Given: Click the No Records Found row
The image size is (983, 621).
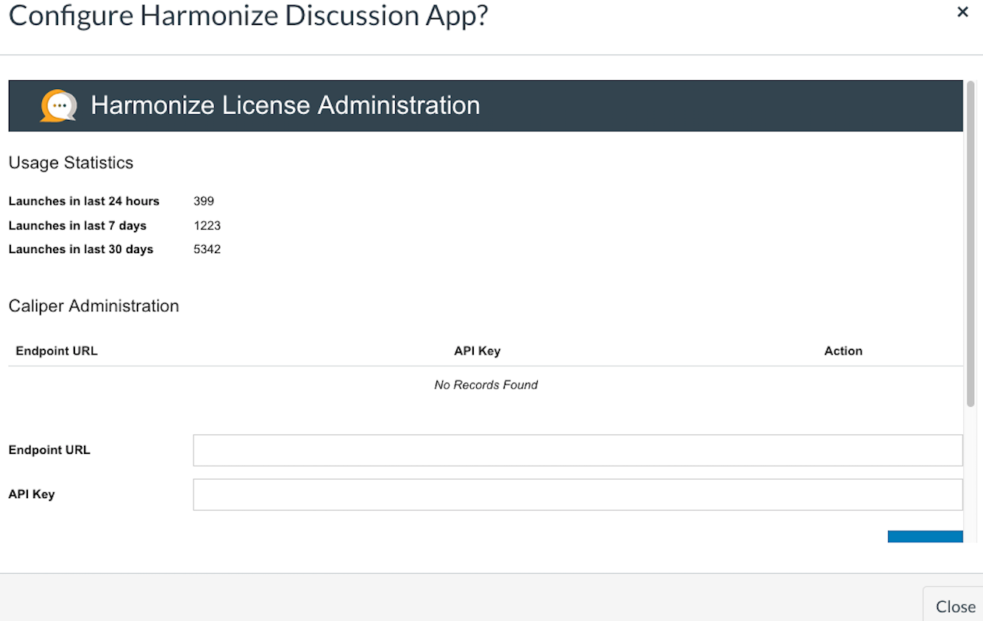Looking at the screenshot, I should pyautogui.click(x=486, y=385).
